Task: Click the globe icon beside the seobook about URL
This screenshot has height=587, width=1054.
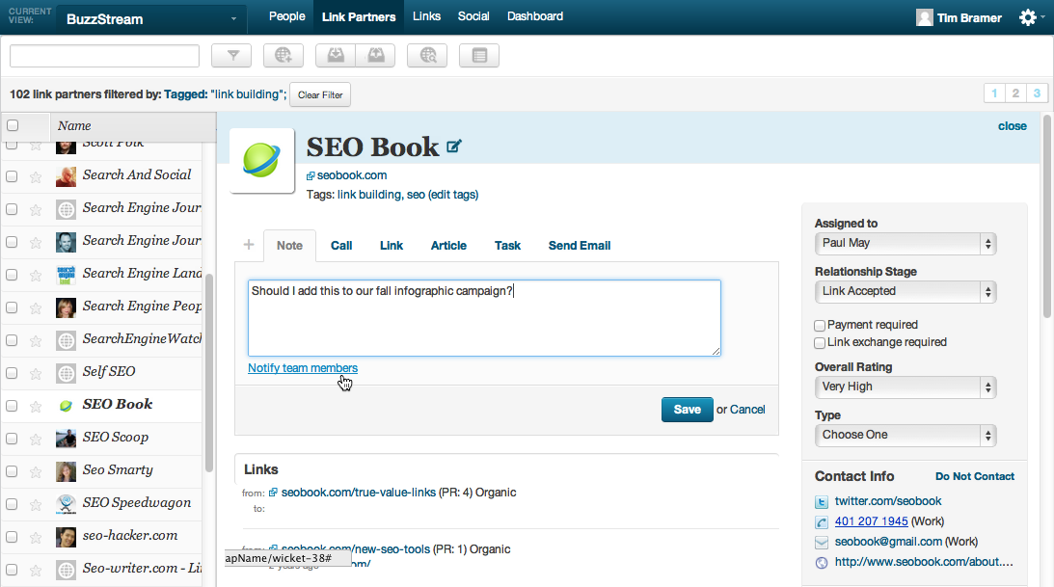Action: [x=822, y=563]
